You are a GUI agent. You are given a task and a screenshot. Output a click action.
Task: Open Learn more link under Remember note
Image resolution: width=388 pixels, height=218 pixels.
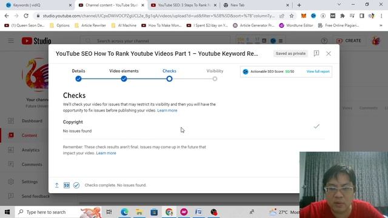106,153
